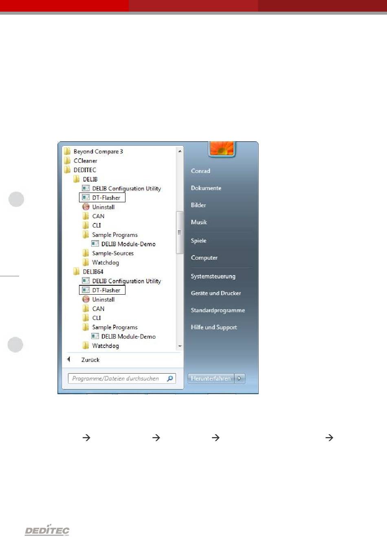Open Computer from the Start menu

204,258
